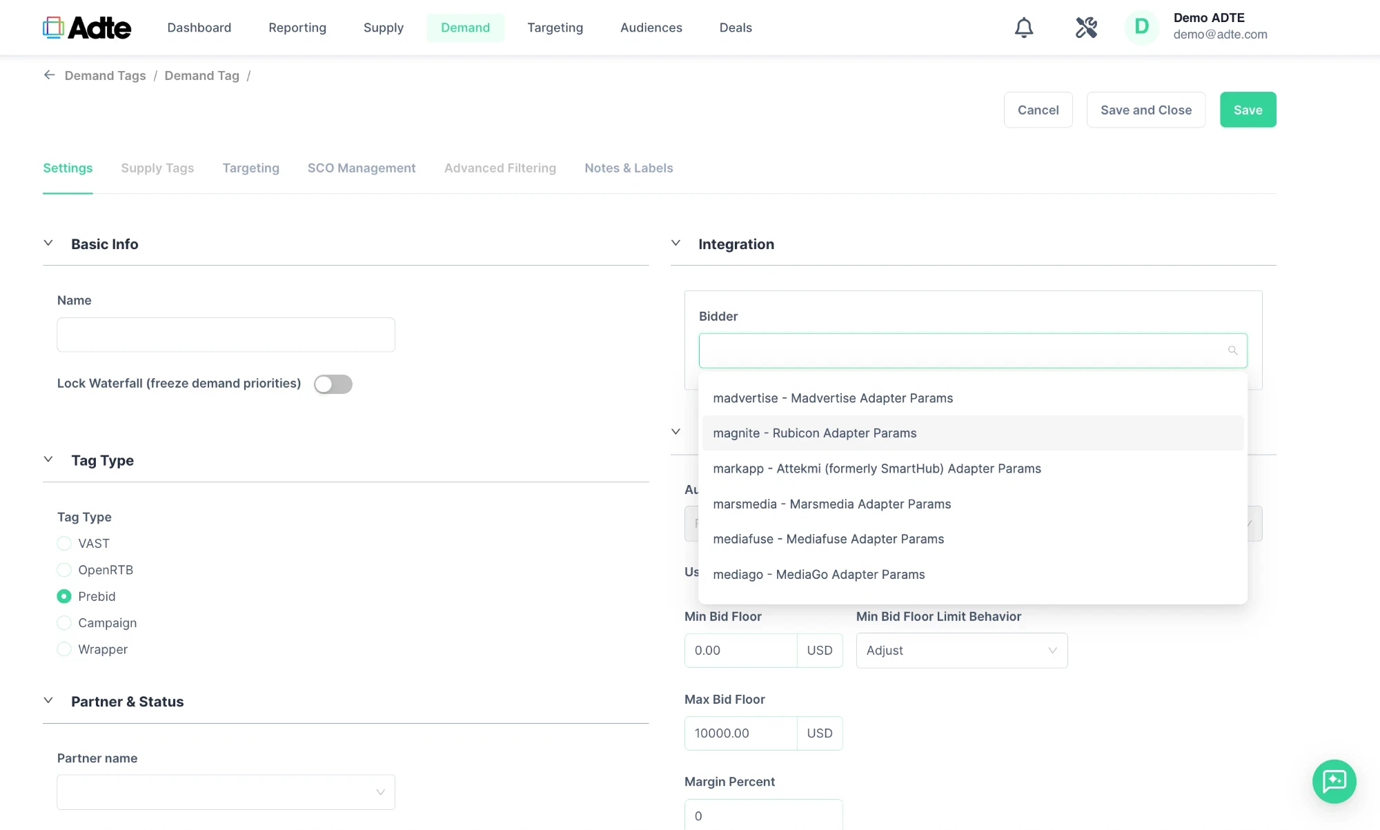
Task: Click the user avatar D icon
Action: click(x=1142, y=28)
